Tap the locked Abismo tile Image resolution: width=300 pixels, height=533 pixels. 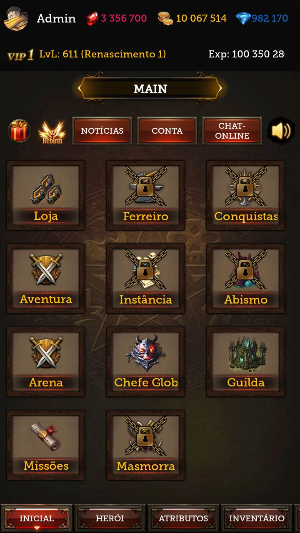(x=246, y=279)
